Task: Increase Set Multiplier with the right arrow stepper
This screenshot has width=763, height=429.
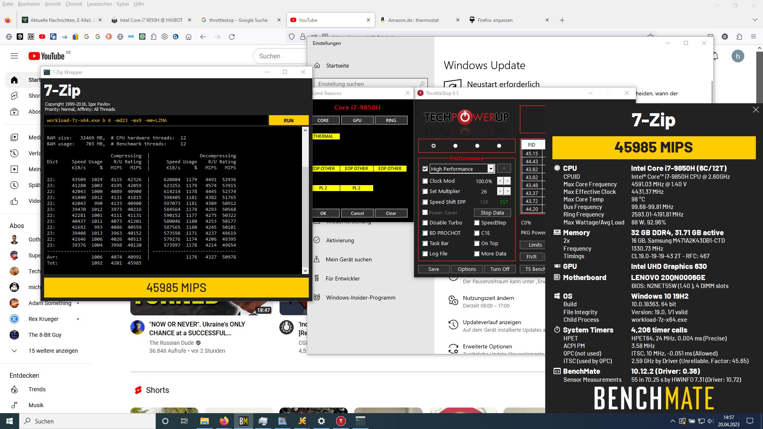Action: click(507, 191)
